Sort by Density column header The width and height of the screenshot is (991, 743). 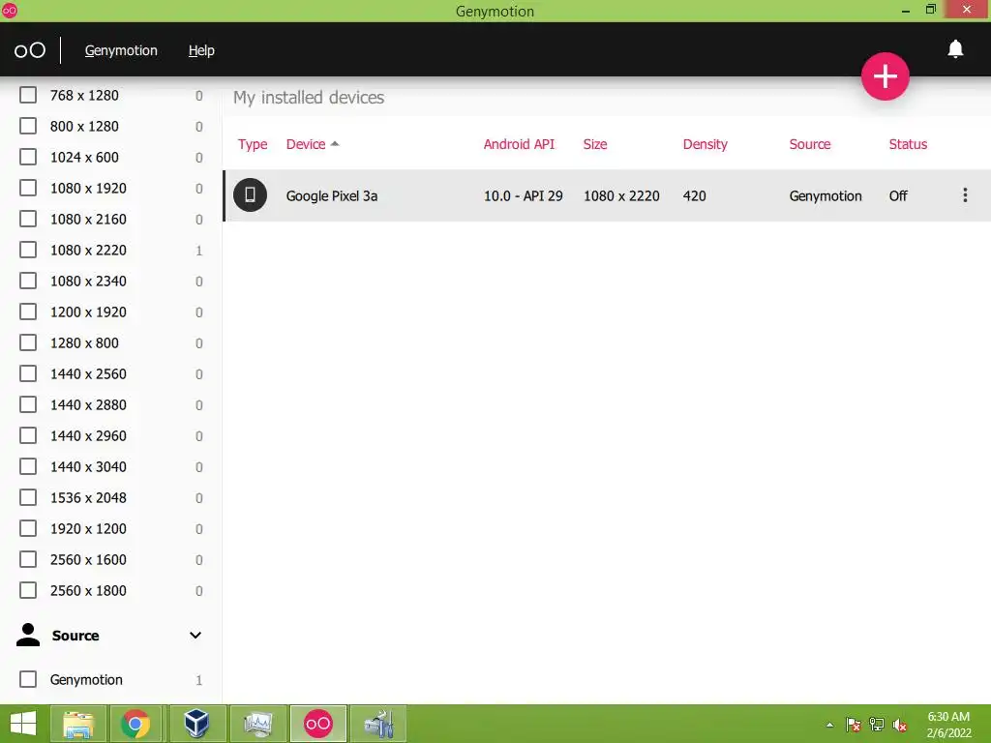pyautogui.click(x=705, y=145)
